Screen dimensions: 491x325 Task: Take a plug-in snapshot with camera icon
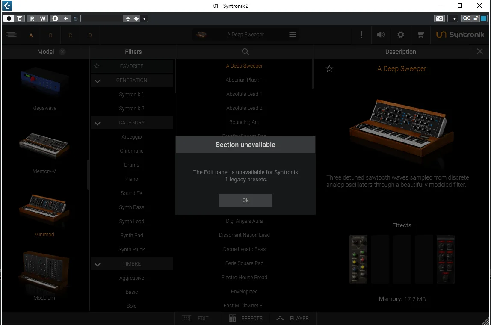[440, 18]
